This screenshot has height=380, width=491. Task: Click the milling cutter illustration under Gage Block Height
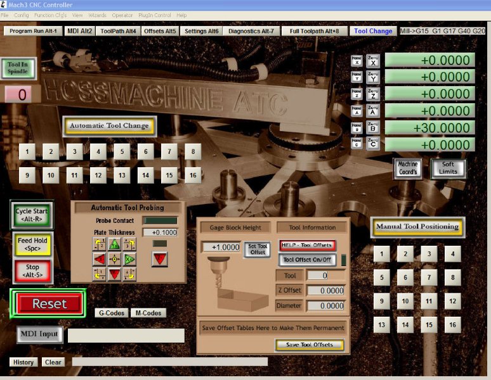[x=237, y=283]
